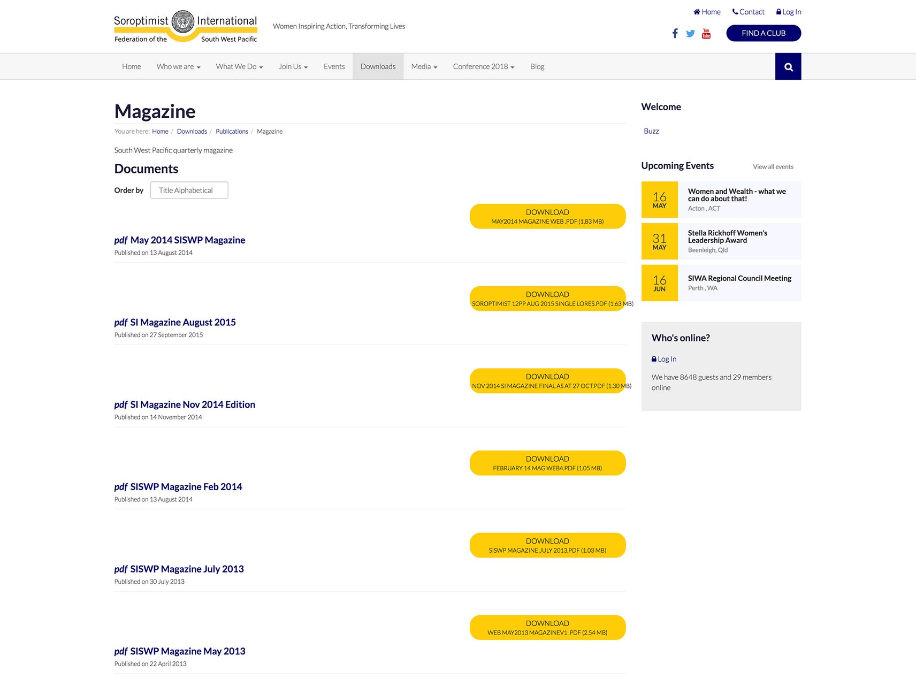
Task: Click the Home breadcrumb link
Action: click(160, 132)
